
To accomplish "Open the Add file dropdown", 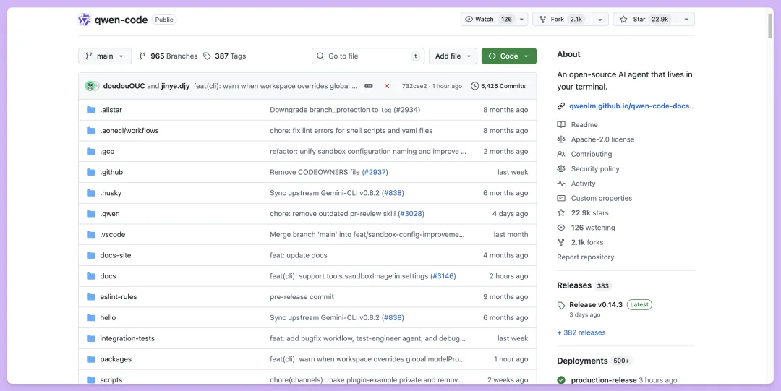I will click(453, 56).
